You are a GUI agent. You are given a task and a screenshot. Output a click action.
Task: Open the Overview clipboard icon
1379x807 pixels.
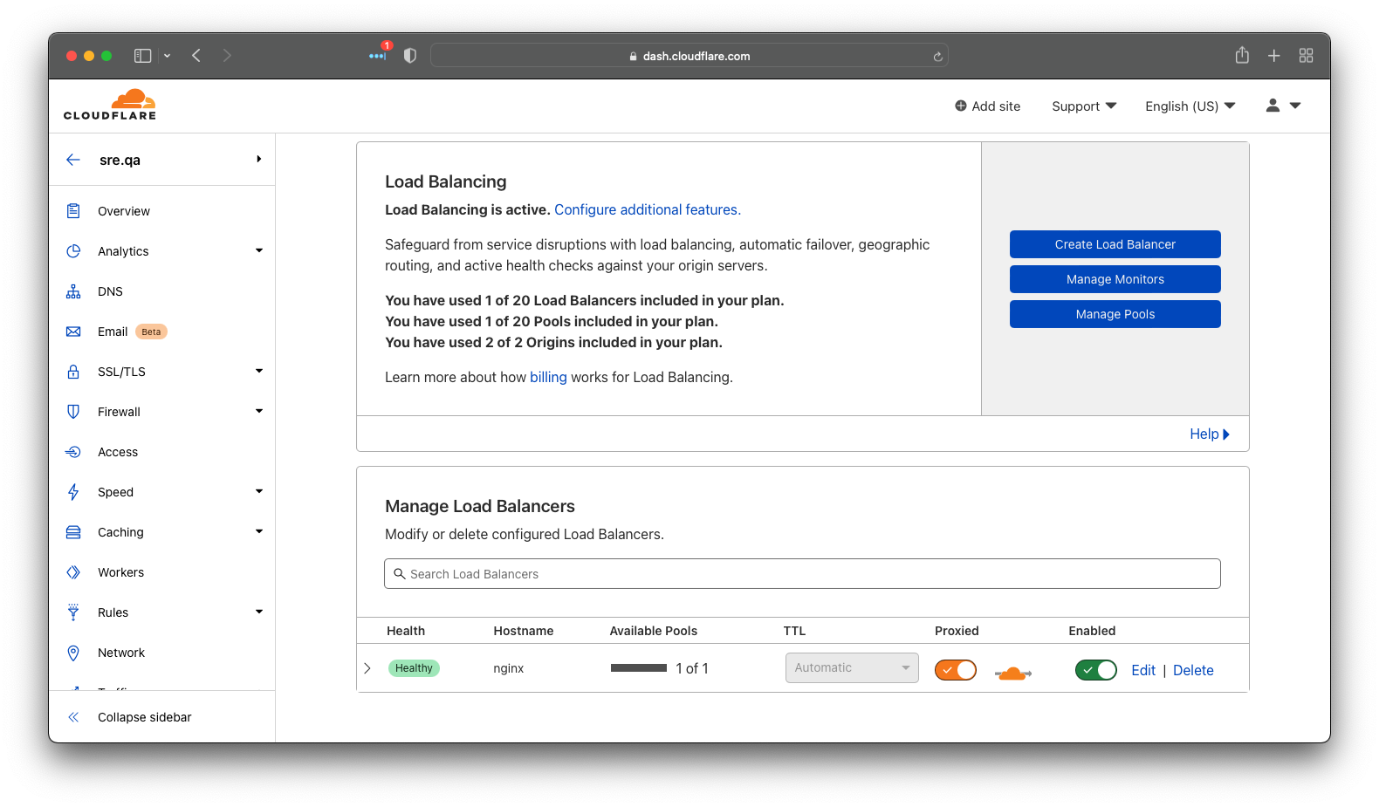73,211
